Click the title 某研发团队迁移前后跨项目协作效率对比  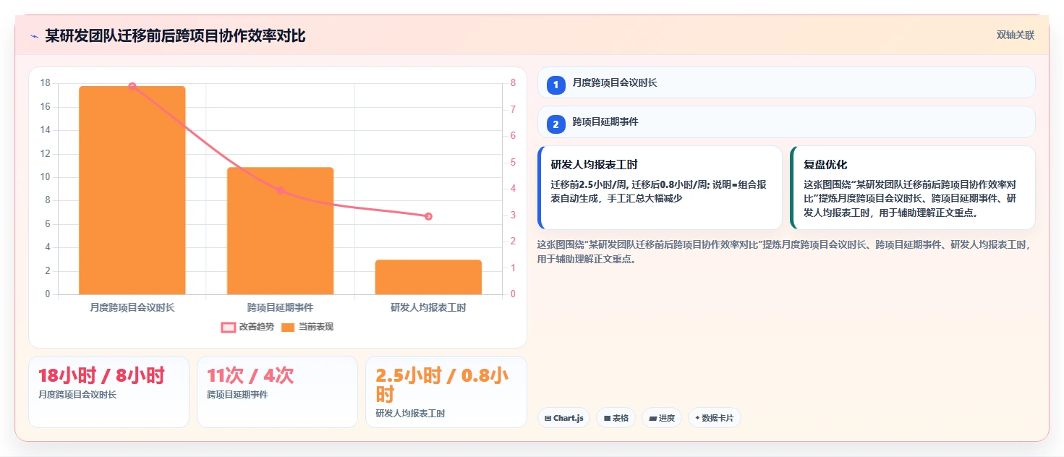[x=175, y=35]
